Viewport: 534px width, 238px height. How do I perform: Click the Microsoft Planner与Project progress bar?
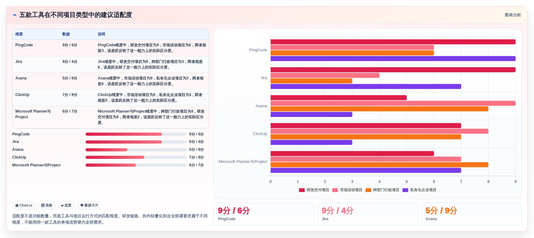(x=136, y=165)
